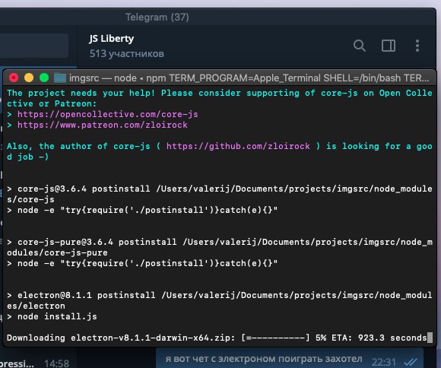
Task: Click the message 'я вот чет с электроном поиграть захотел'
Action: [x=264, y=359]
